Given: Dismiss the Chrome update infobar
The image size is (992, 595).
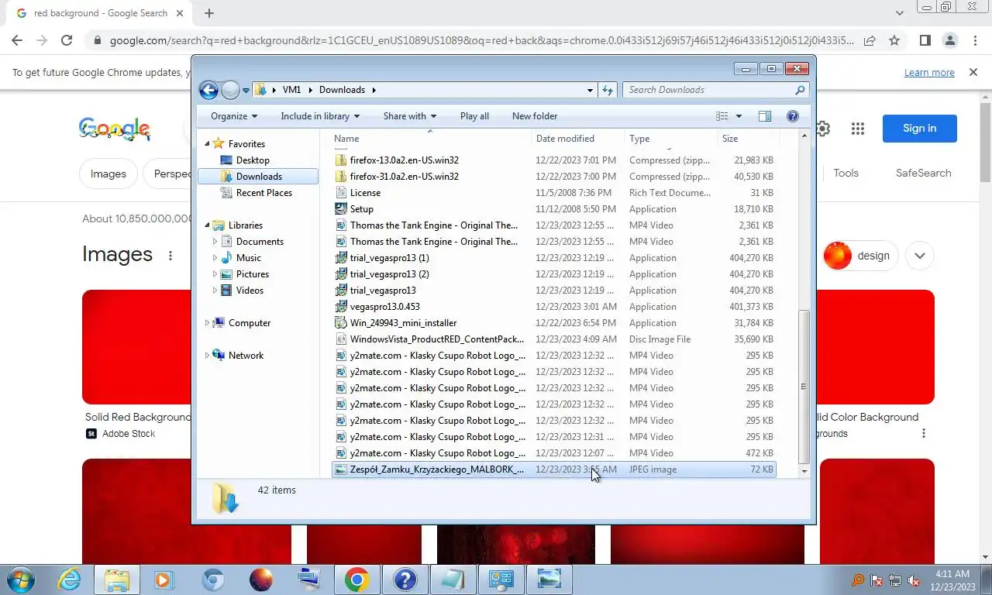Looking at the screenshot, I should (x=973, y=72).
